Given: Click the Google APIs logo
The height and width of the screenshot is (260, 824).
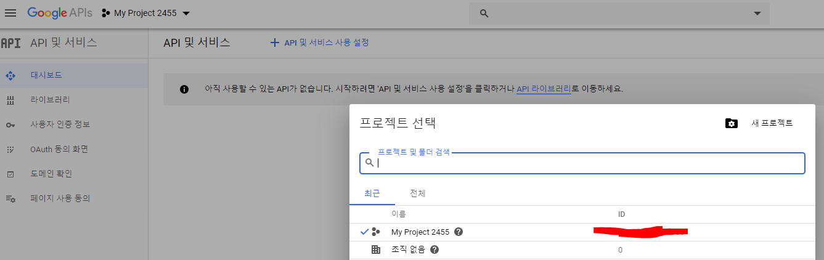Looking at the screenshot, I should tap(60, 13).
